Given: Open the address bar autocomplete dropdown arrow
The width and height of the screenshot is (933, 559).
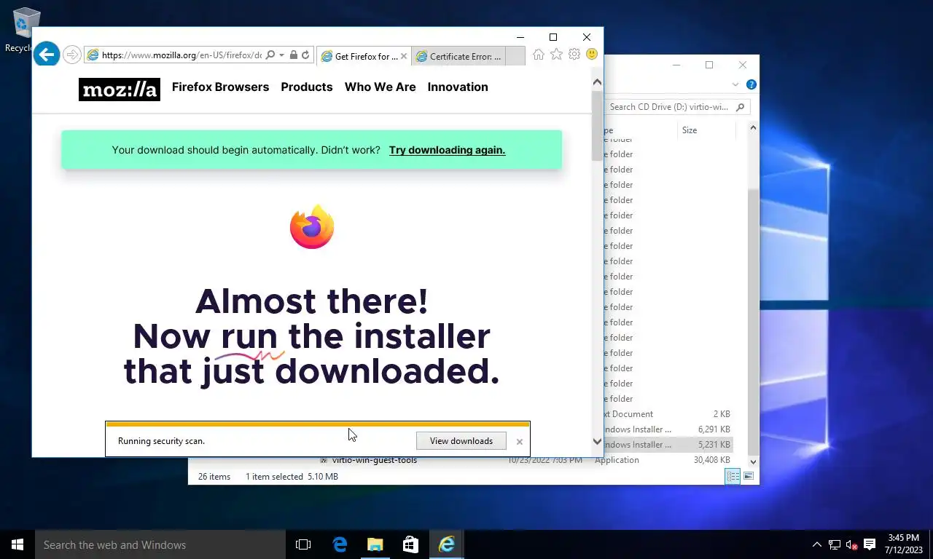Looking at the screenshot, I should [x=281, y=55].
